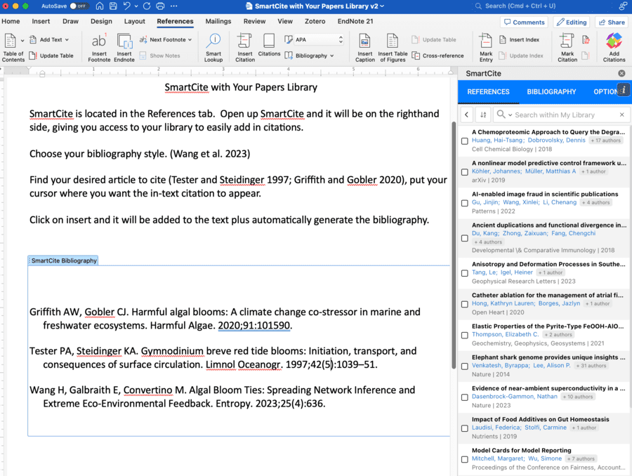This screenshot has width=632, height=476.
Task: Click the info icon in SmartCite
Action: pos(624,90)
